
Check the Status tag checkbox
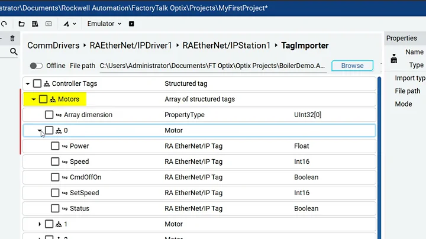point(55,208)
